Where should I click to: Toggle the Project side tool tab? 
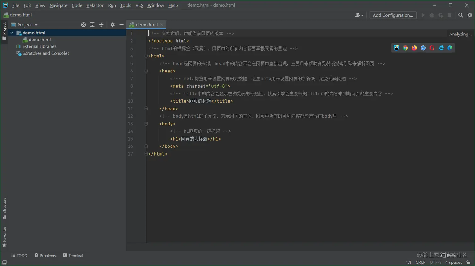[4, 31]
